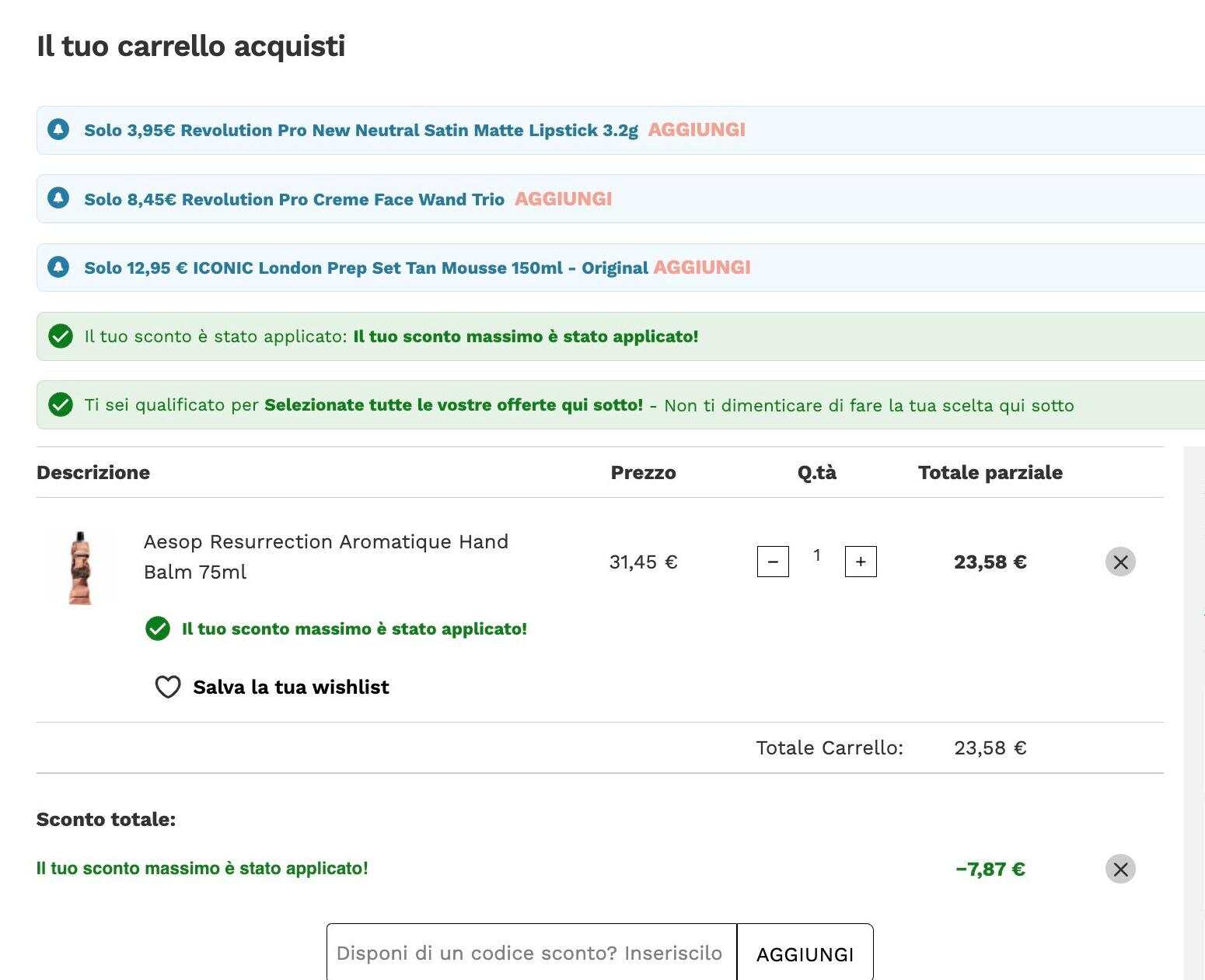
Task: Click the bell icon beside Satin Matte Lipstick offer
Action: click(58, 129)
